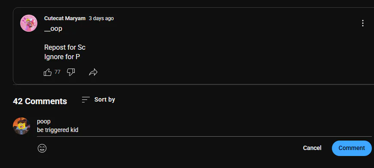Open the three-dot post options menu
The height and width of the screenshot is (168, 374).
pos(362,23)
